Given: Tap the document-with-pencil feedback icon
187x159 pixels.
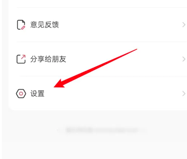Looking at the screenshot, I should [21, 25].
